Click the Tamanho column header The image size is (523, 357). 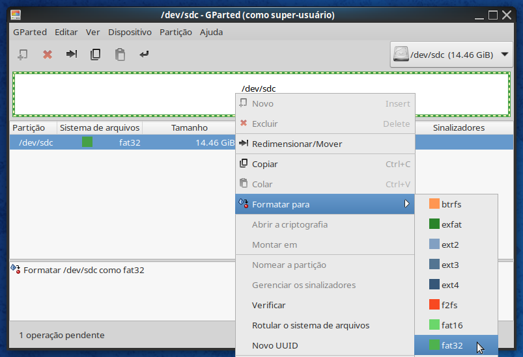coord(189,128)
